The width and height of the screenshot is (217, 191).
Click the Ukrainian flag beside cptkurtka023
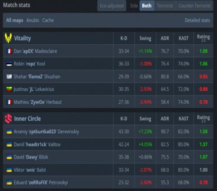[9, 132]
